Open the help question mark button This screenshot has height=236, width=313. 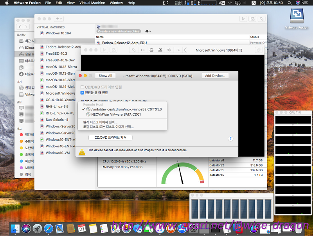[x=230, y=139]
